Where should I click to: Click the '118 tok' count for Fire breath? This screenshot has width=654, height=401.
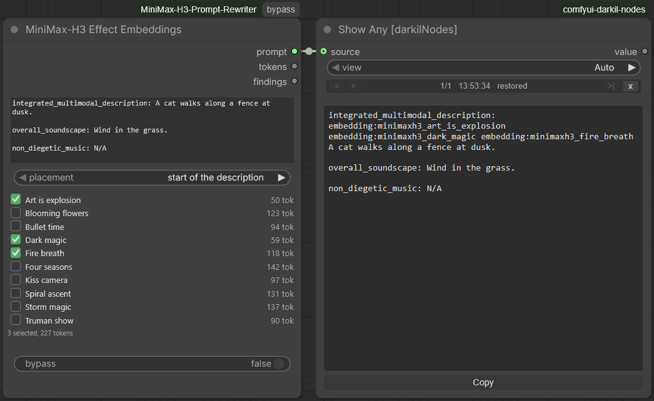280,253
